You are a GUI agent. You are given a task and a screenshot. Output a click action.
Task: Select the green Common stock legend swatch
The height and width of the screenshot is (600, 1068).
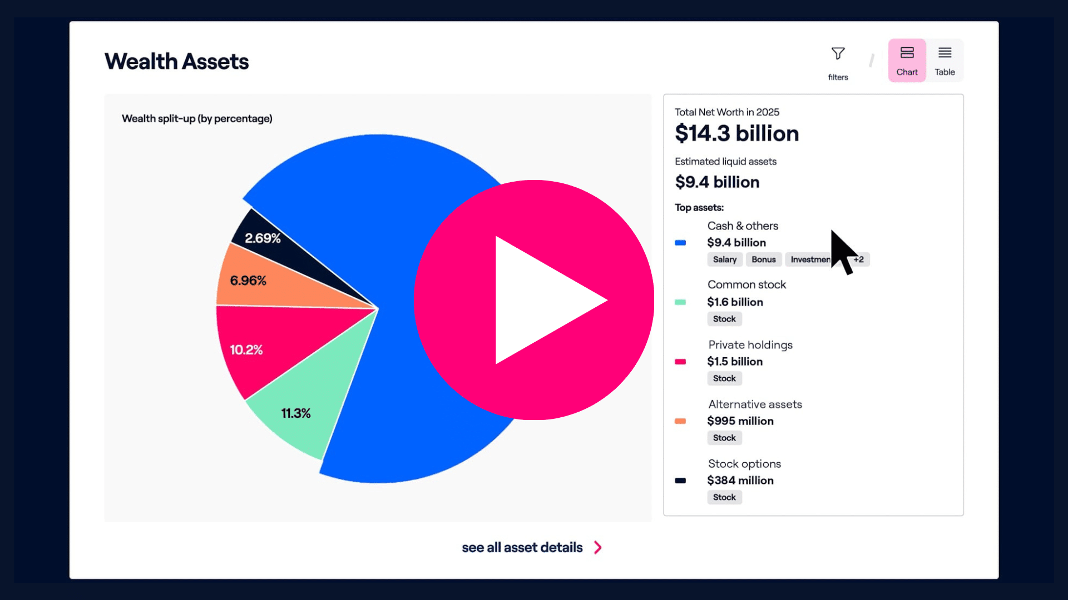click(680, 302)
